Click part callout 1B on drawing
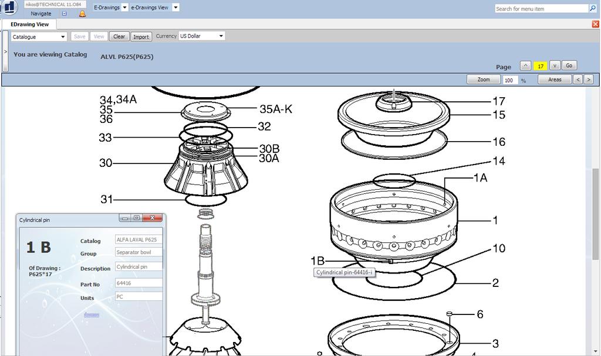601x356 pixels. [318, 261]
